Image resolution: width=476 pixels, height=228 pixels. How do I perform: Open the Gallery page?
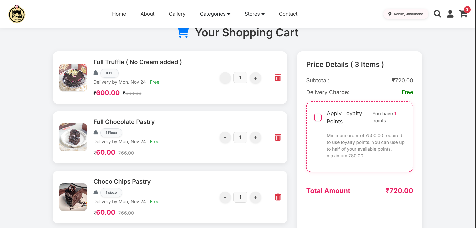tap(177, 14)
